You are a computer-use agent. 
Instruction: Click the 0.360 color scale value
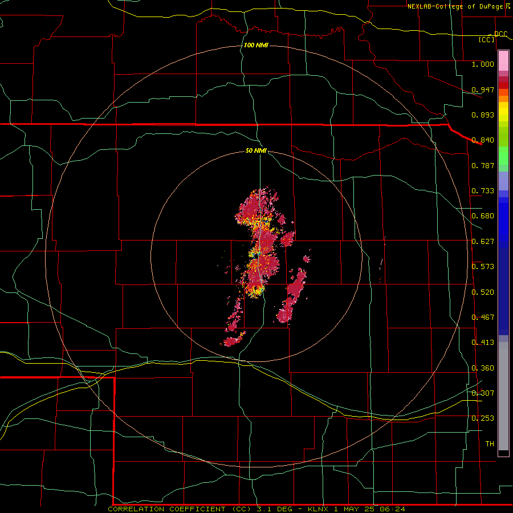point(483,368)
